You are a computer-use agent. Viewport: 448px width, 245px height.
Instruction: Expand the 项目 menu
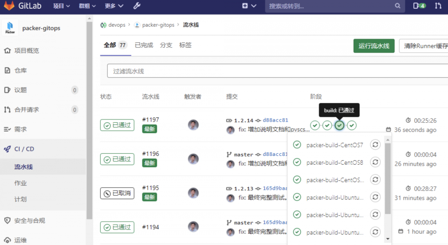click(x=61, y=6)
